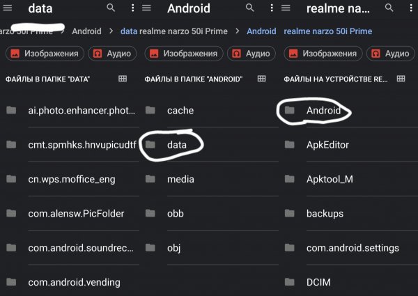Image resolution: width=418 pixels, height=296 pixels.
Task: Tap search icon in the data panel
Action: click(x=111, y=8)
